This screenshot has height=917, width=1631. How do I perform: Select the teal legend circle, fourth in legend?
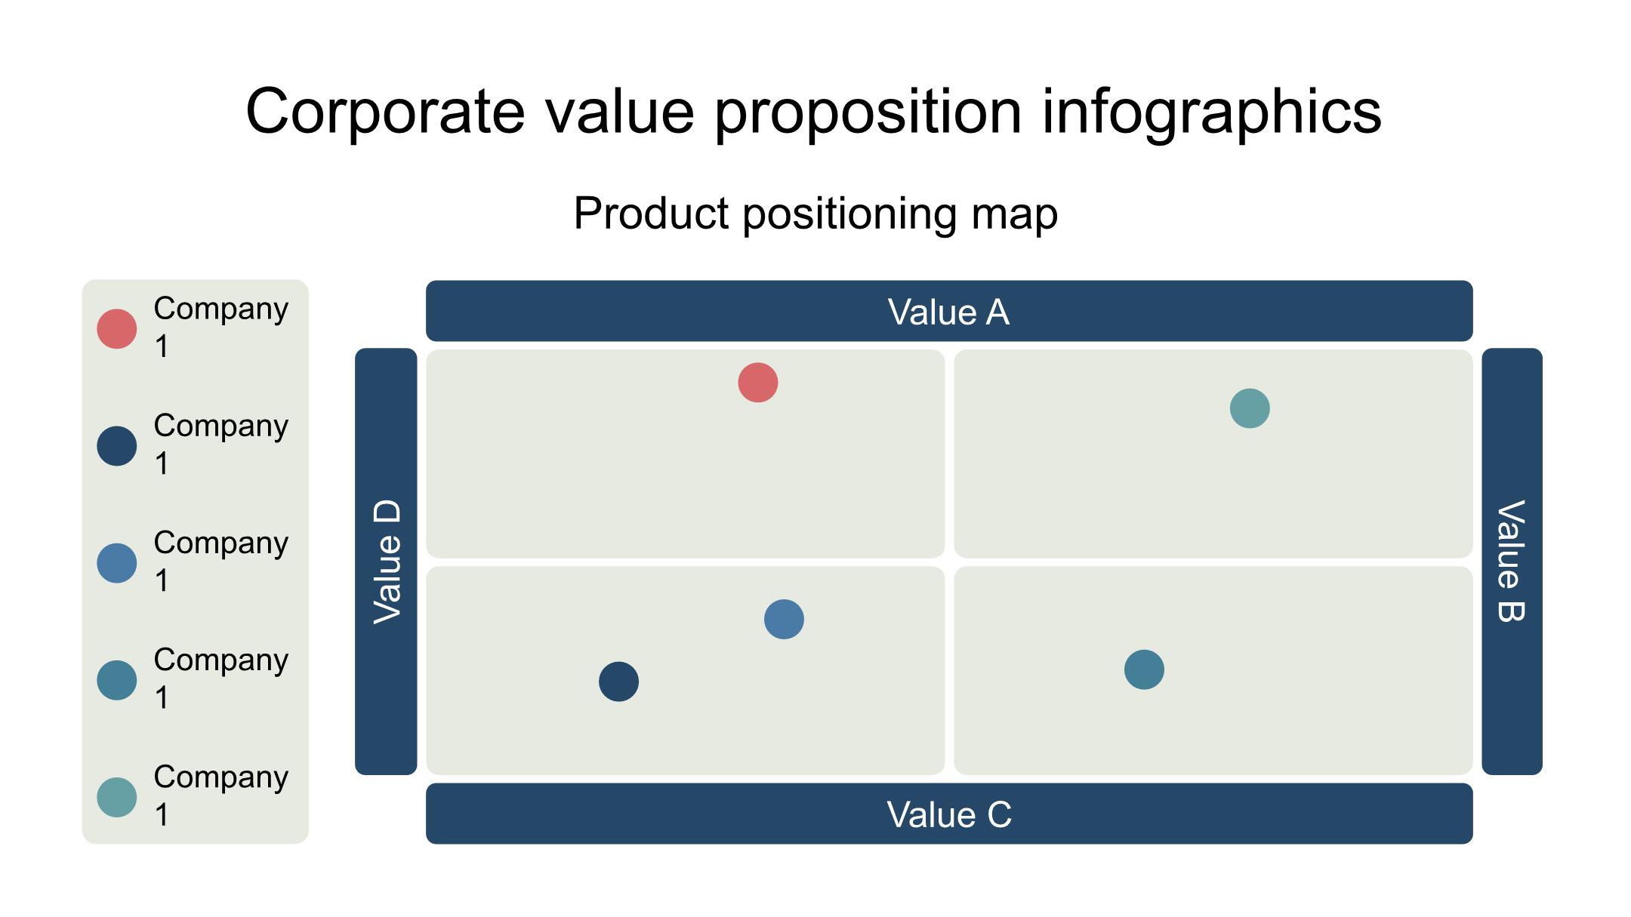(x=117, y=680)
